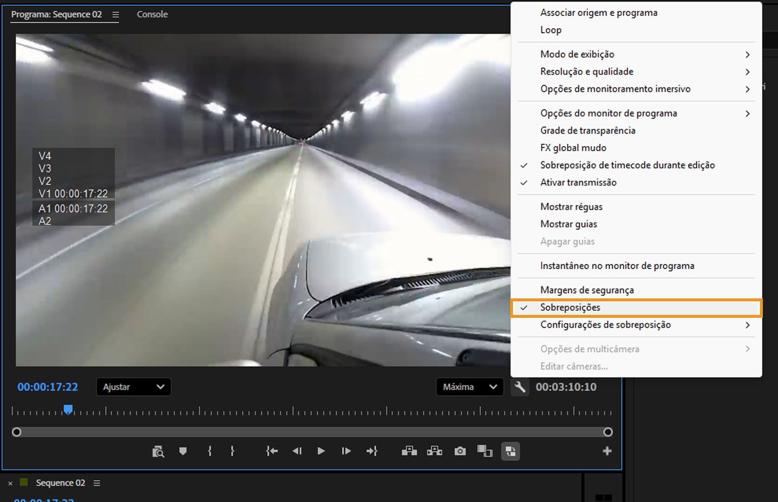The height and width of the screenshot is (502, 778).
Task: Select Grade de transparência from the menu
Action: click(587, 130)
